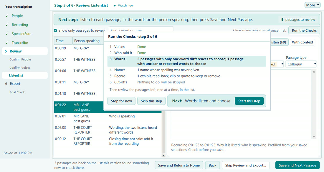Click the People step checkmark icon
Image resolution: width=324 pixels, height=172 pixels.
(7, 16)
